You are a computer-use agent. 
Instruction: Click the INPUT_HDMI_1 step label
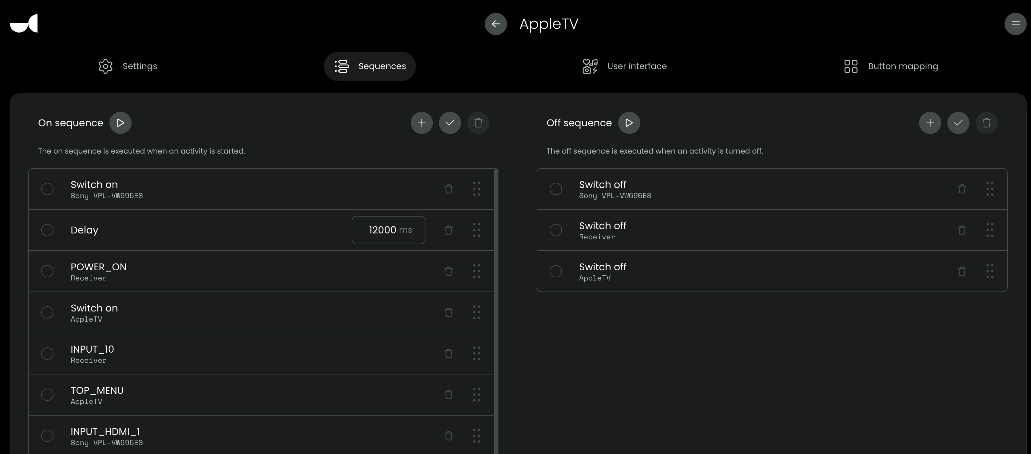[105, 432]
